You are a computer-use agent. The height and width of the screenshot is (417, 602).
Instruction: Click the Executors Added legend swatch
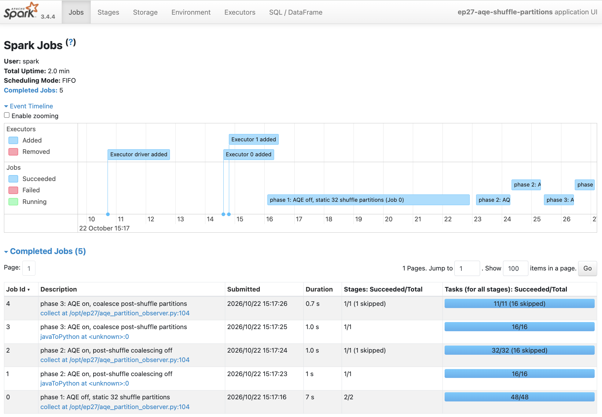[13, 140]
